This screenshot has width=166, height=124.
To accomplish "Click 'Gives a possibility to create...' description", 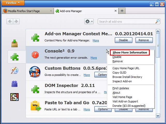I will coord(63,75).
